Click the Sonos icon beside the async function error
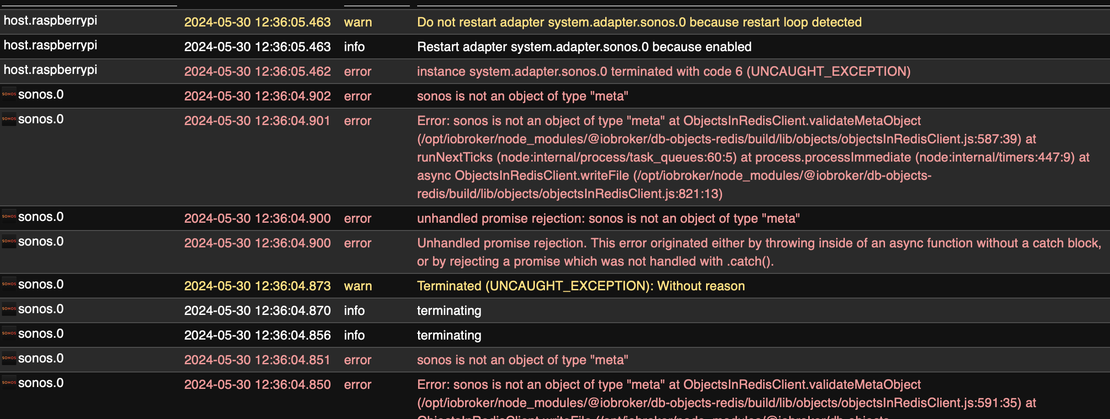This screenshot has width=1110, height=419. click(9, 242)
